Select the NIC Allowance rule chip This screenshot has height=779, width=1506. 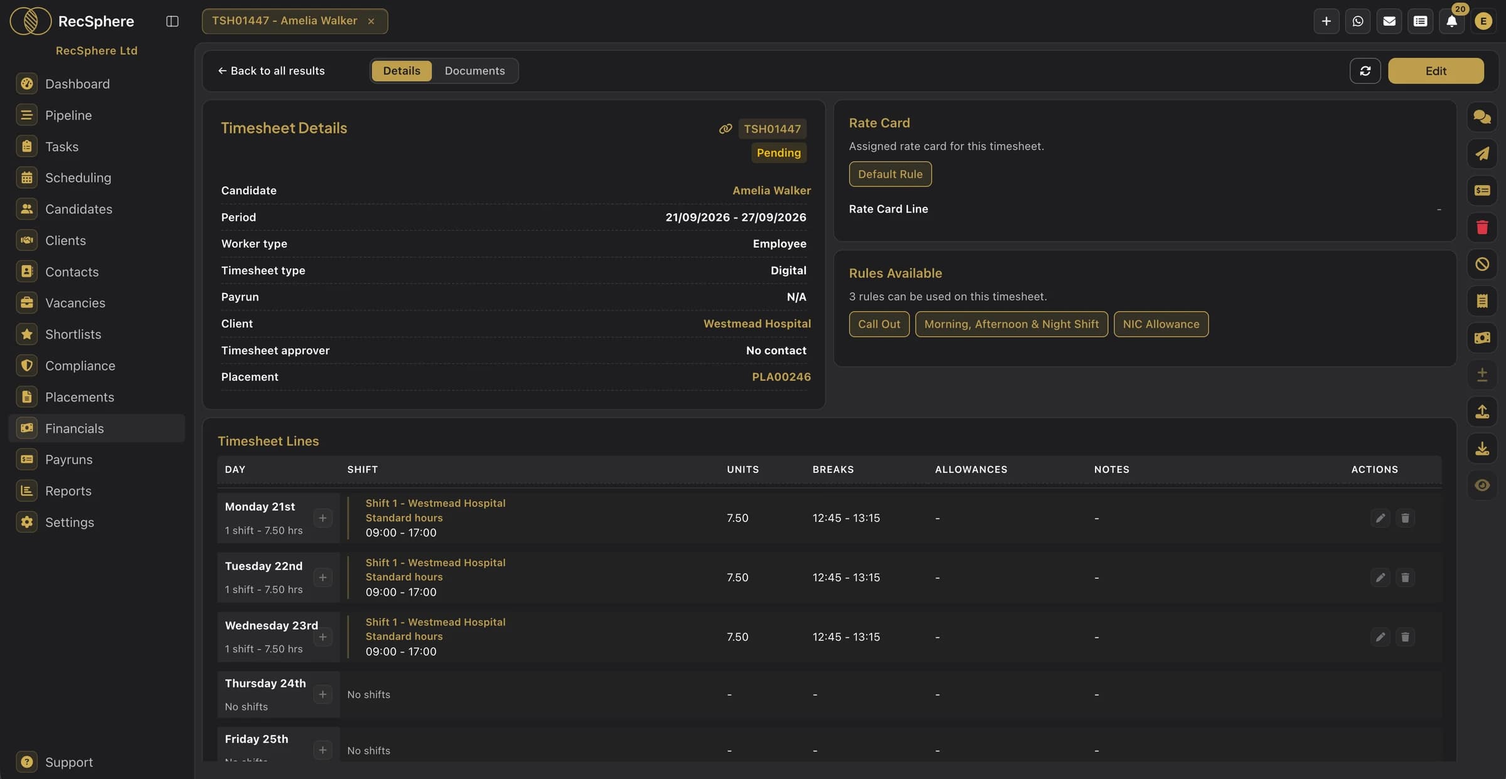[1160, 324]
